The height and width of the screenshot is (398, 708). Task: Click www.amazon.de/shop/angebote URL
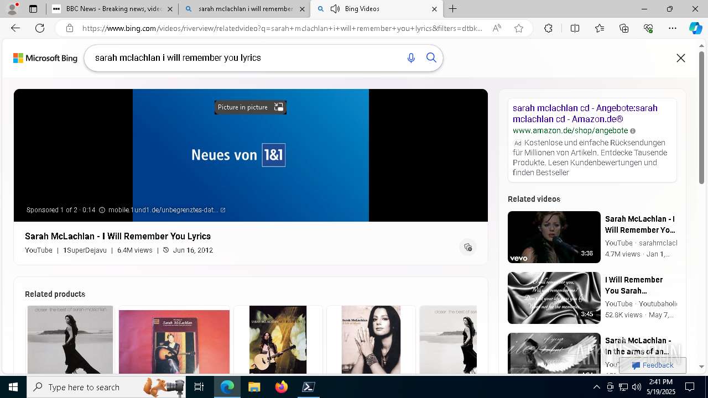click(570, 131)
